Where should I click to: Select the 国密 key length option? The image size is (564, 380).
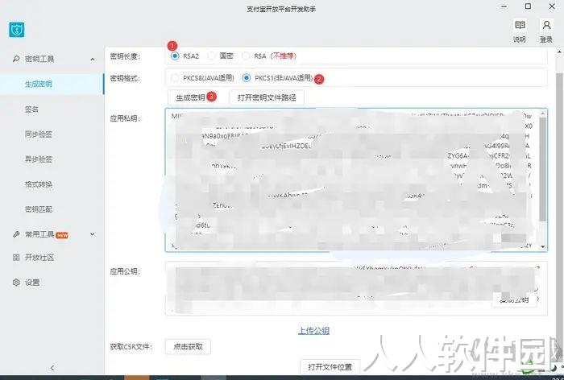(x=212, y=56)
